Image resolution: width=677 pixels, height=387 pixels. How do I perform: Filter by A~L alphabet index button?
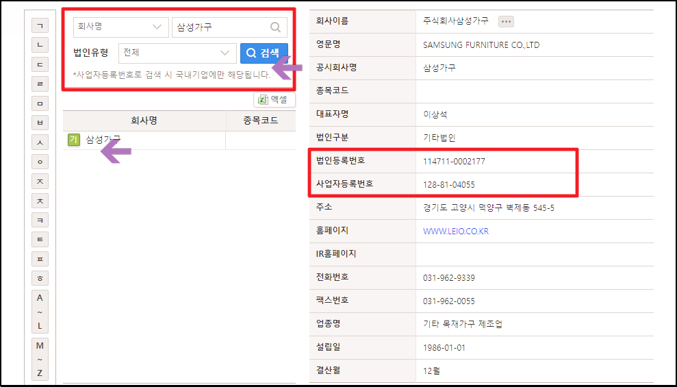tap(40, 312)
